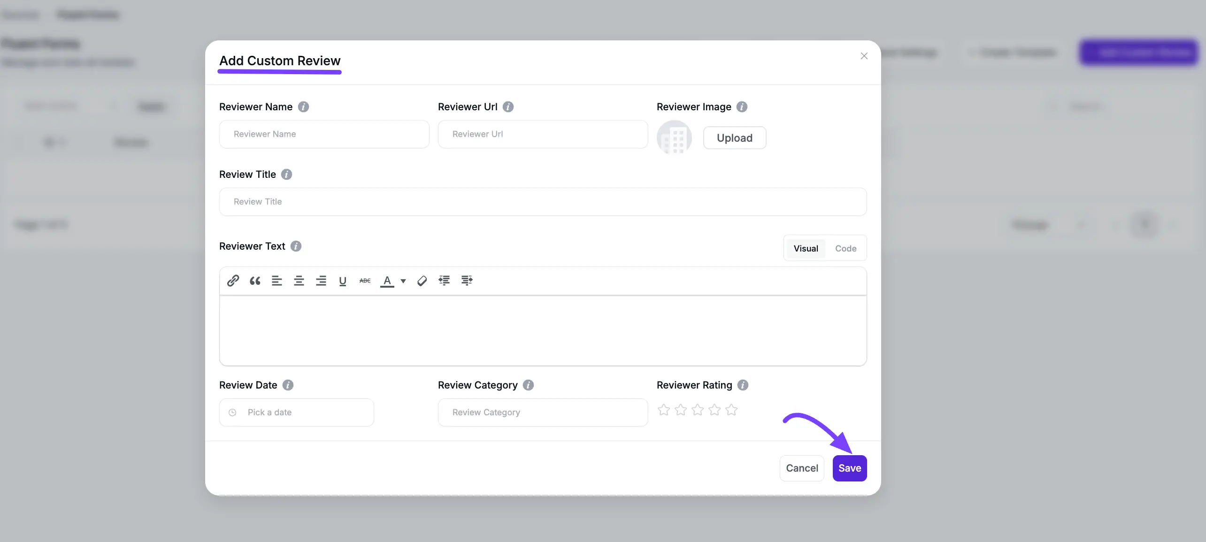Save the custom review
The width and height of the screenshot is (1206, 542).
850,468
